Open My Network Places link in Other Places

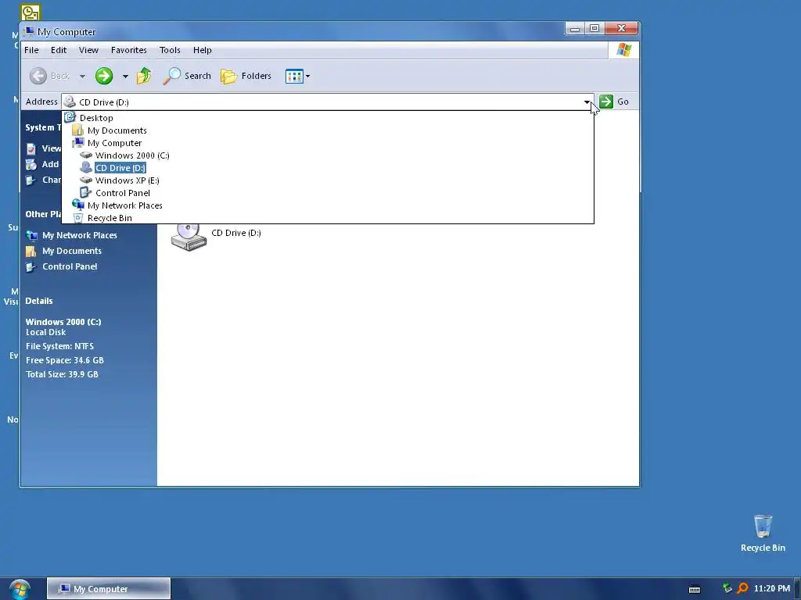point(80,235)
